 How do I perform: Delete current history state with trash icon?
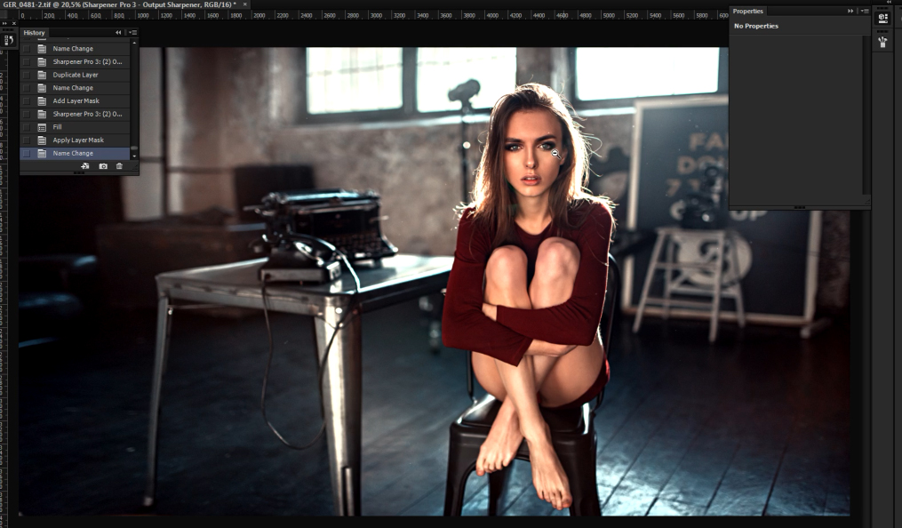[x=120, y=166]
